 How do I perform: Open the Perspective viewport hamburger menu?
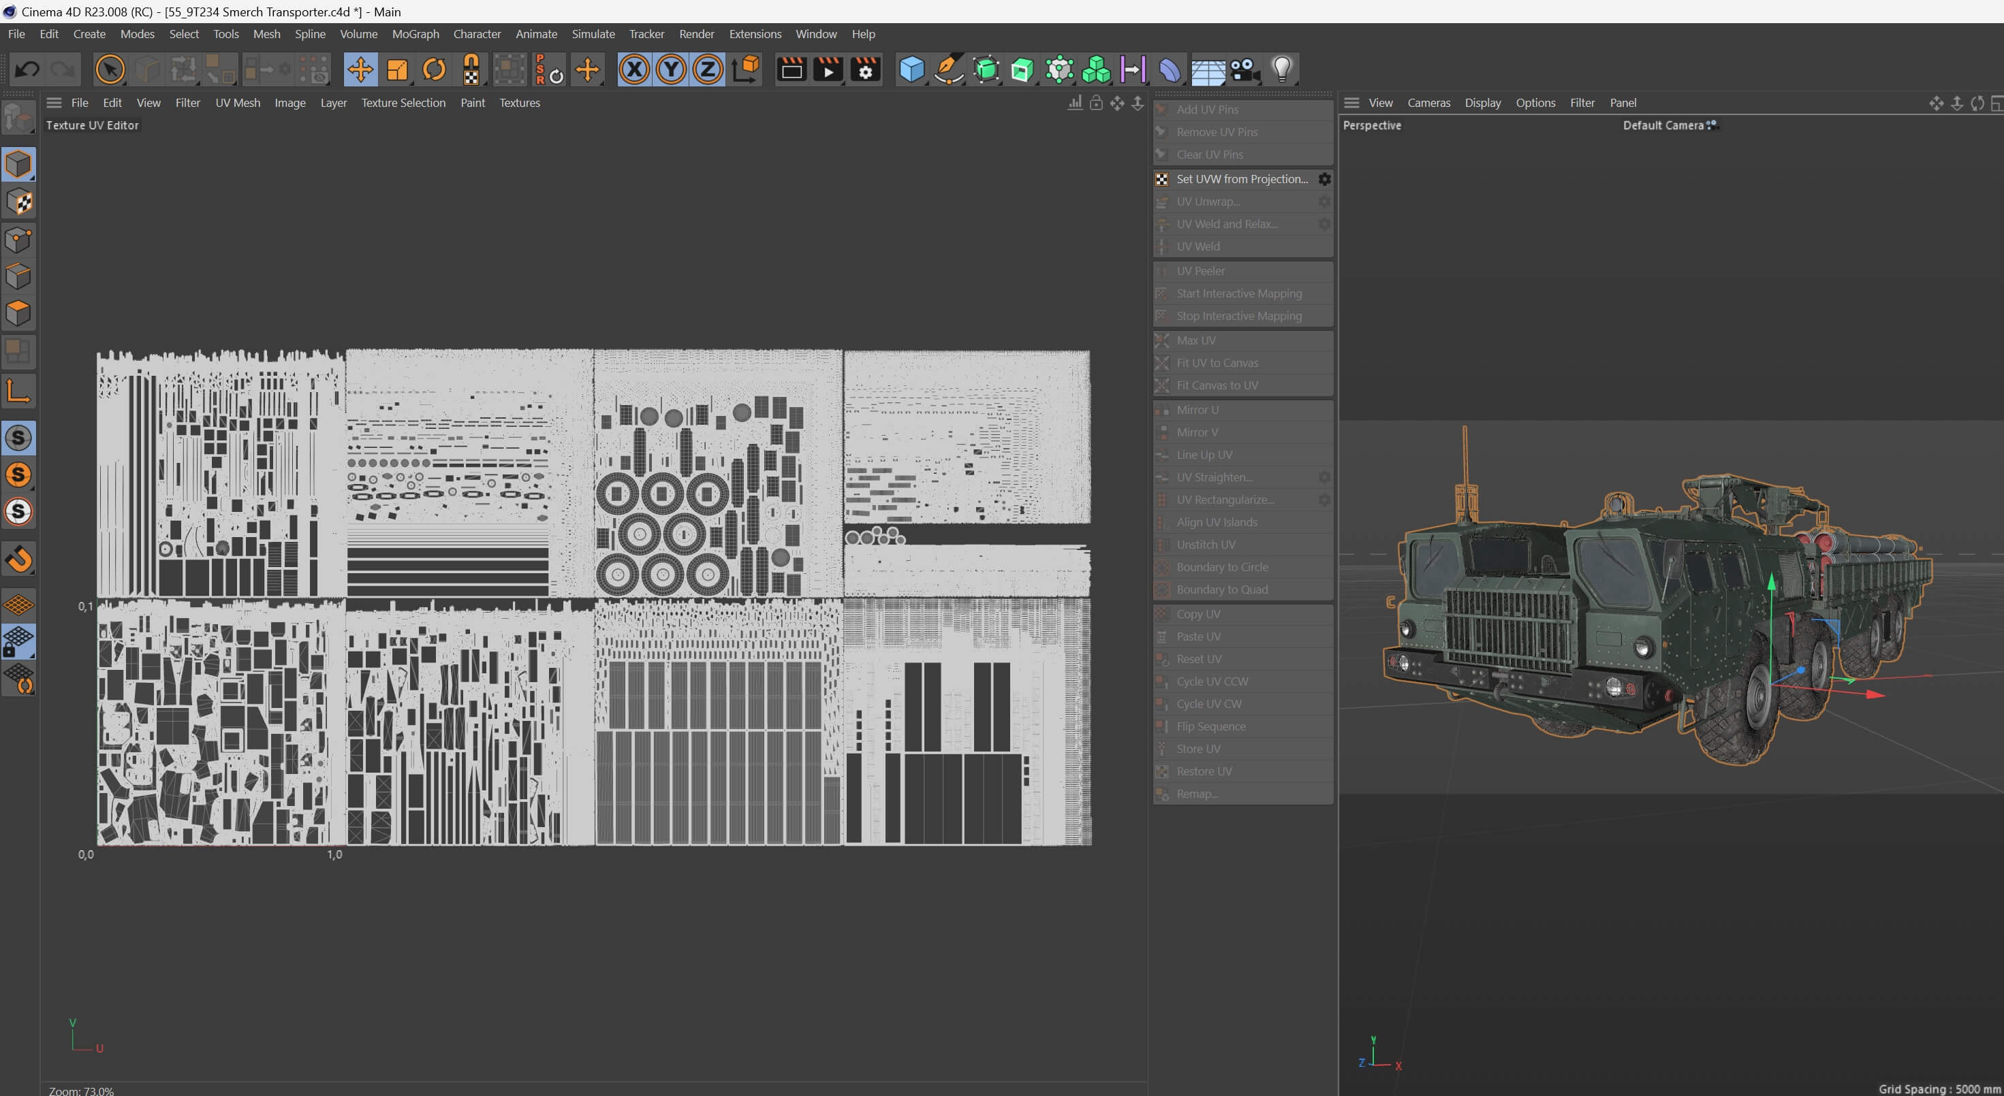coord(1351,103)
